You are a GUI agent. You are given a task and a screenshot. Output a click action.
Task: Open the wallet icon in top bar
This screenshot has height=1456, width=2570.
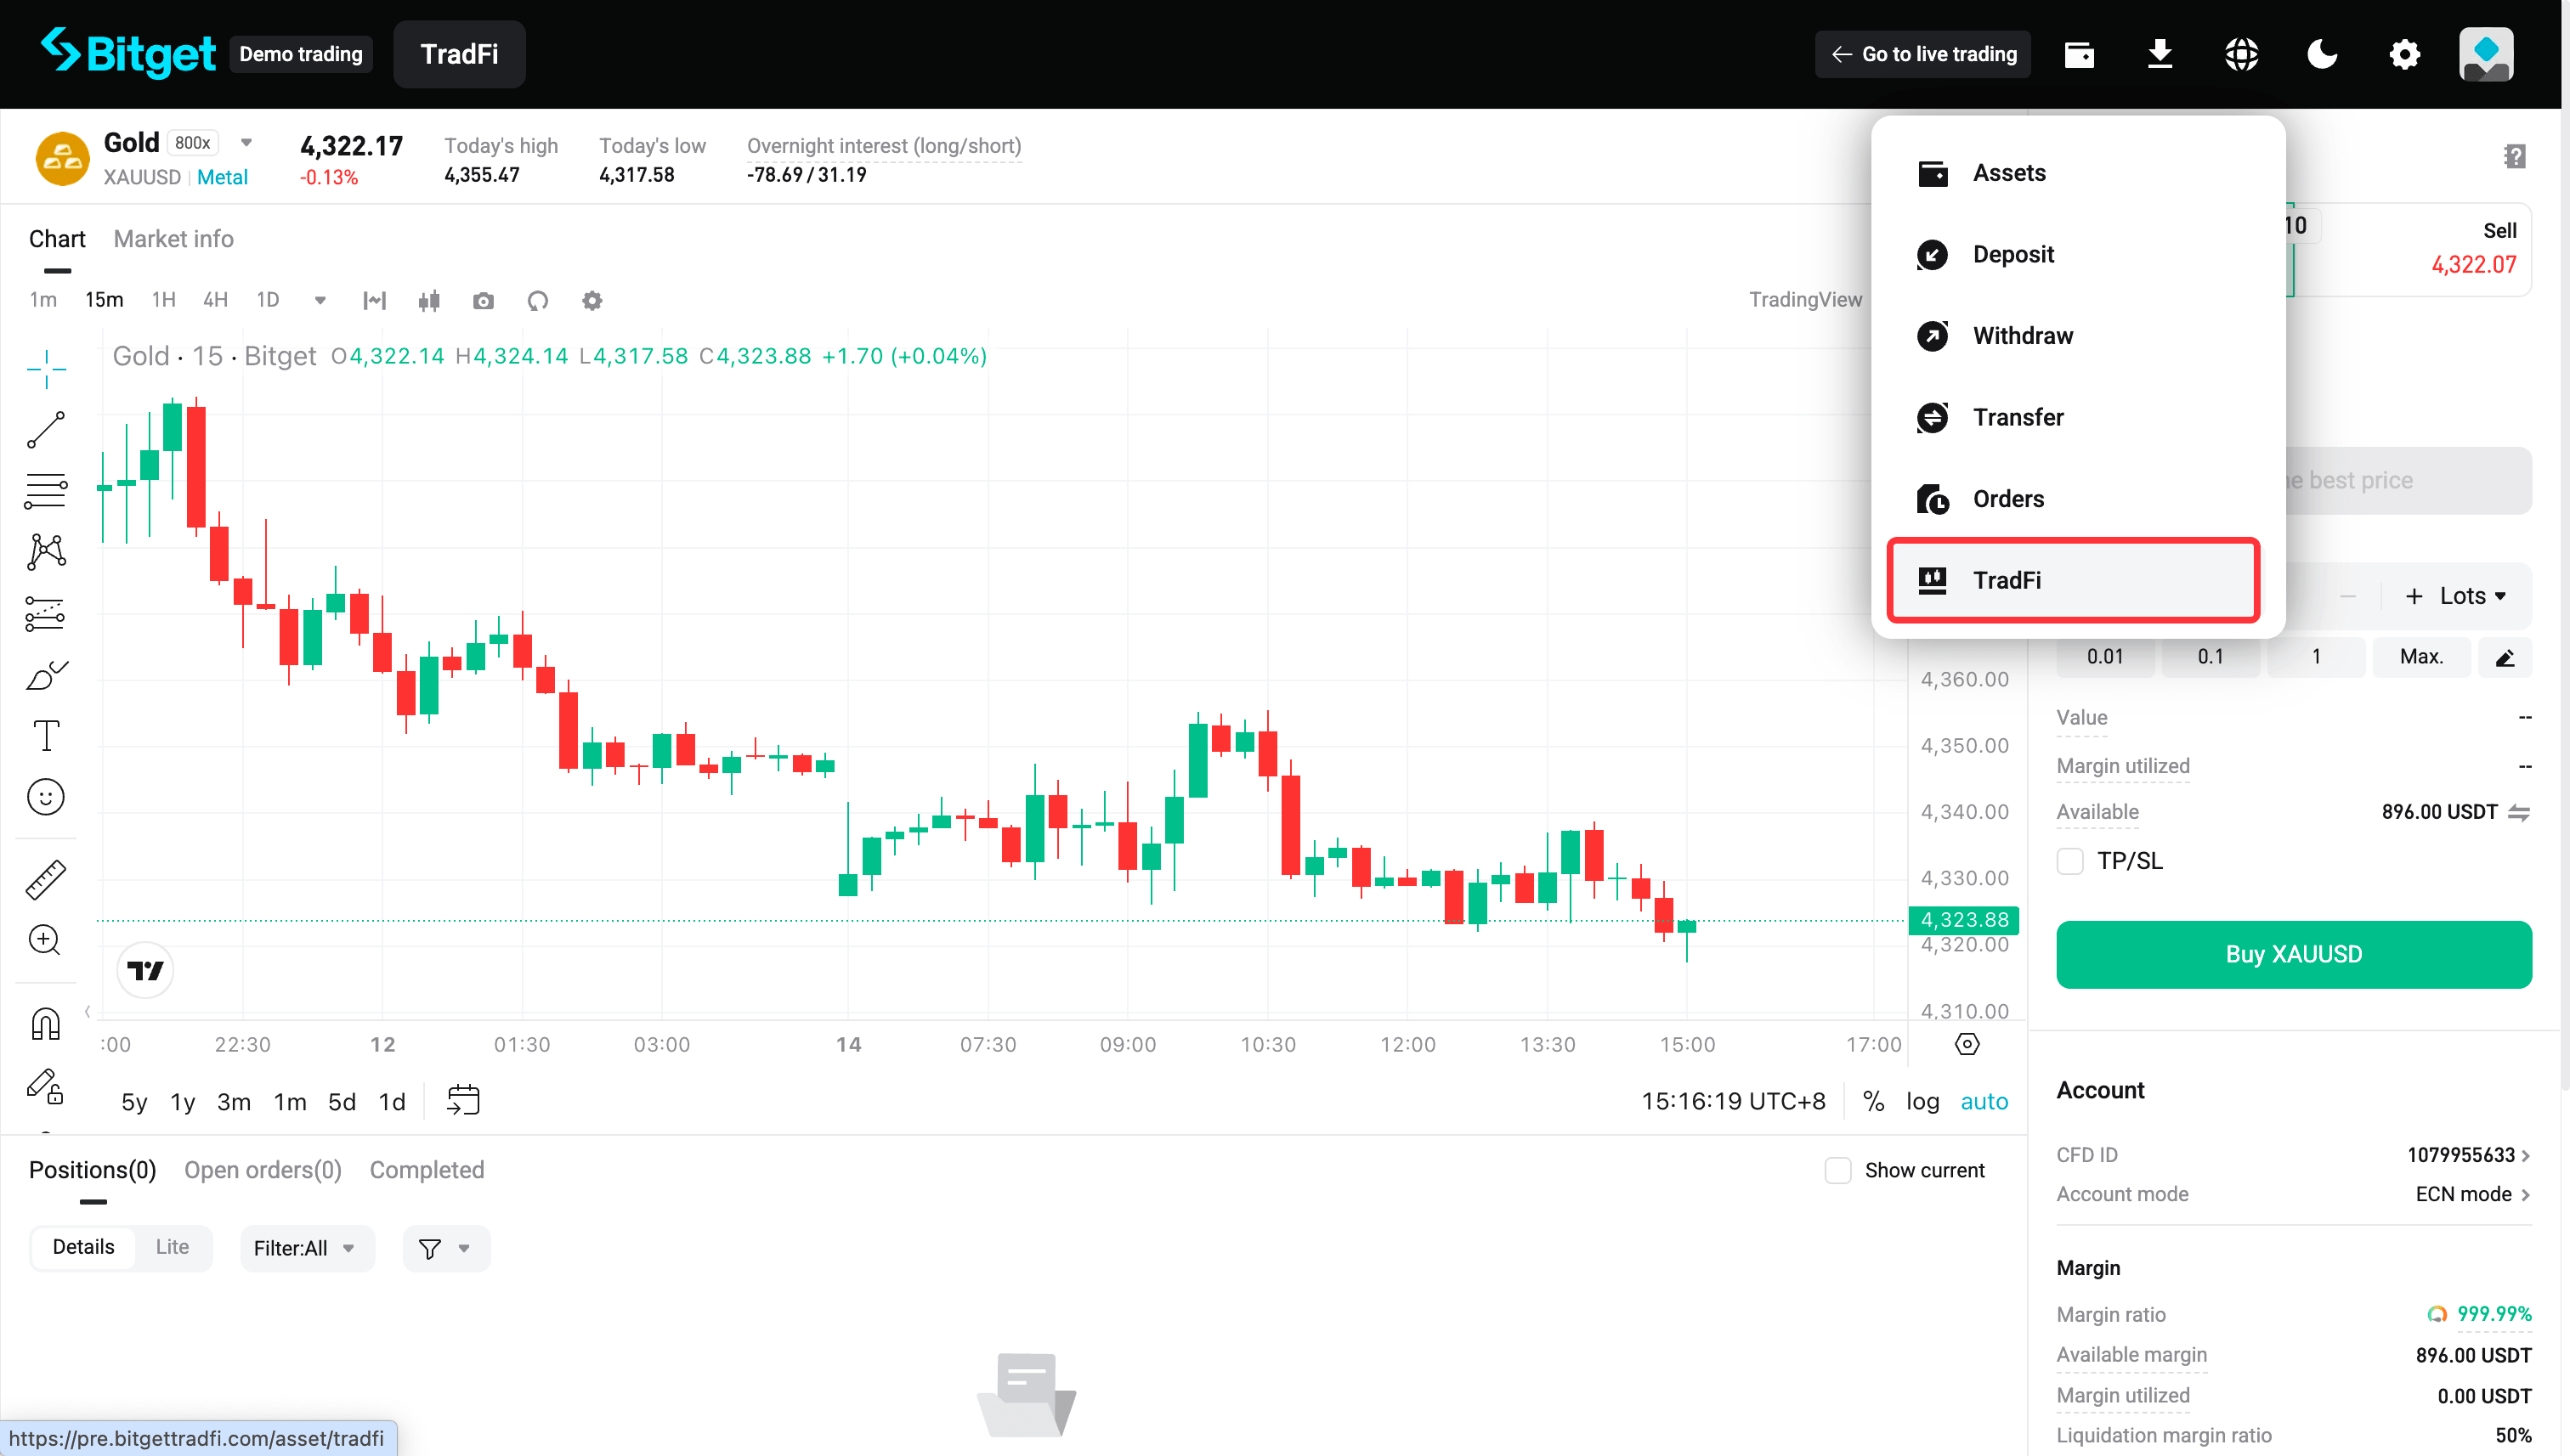[2079, 54]
